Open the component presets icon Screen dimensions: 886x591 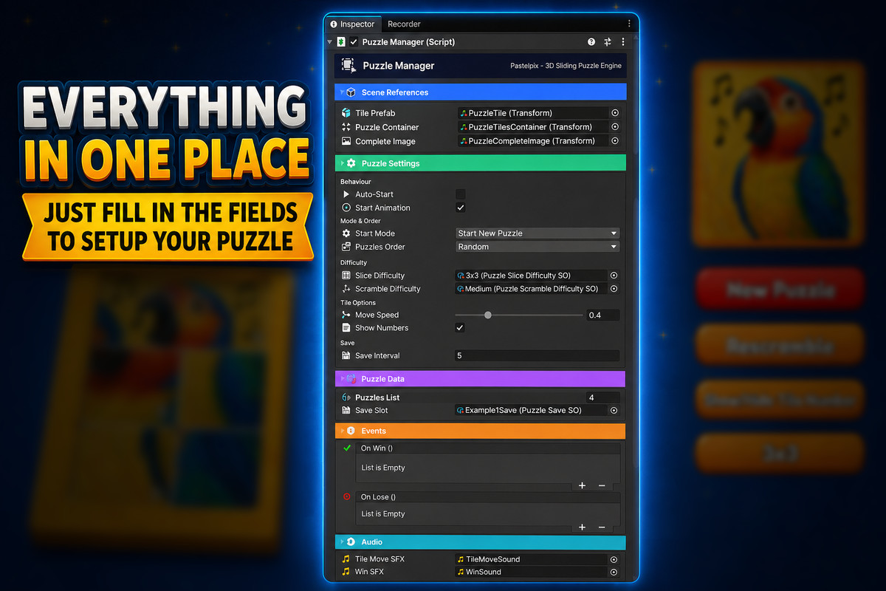click(608, 42)
